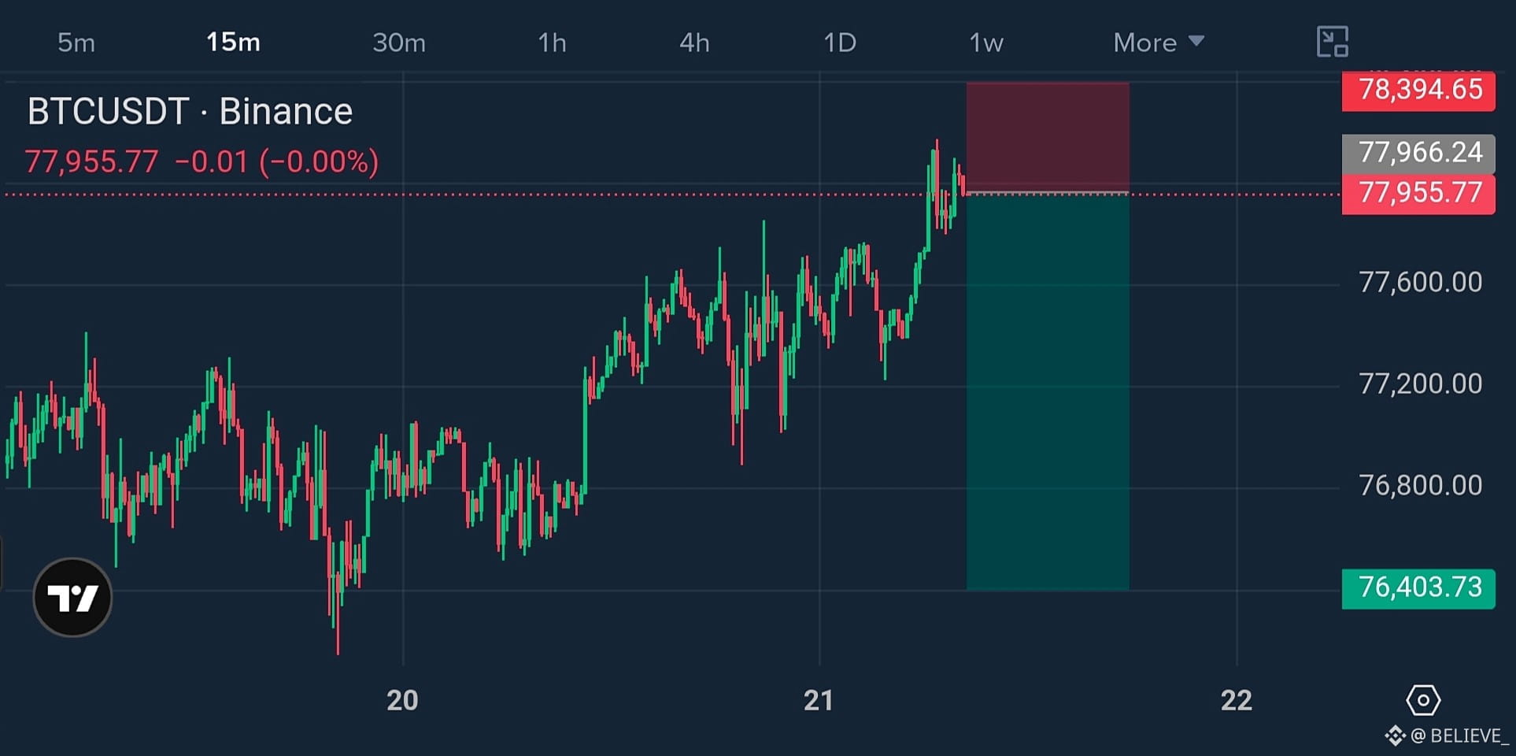Click the price change -0.01 (-0.00%) text
1516x756 pixels.
277,162
